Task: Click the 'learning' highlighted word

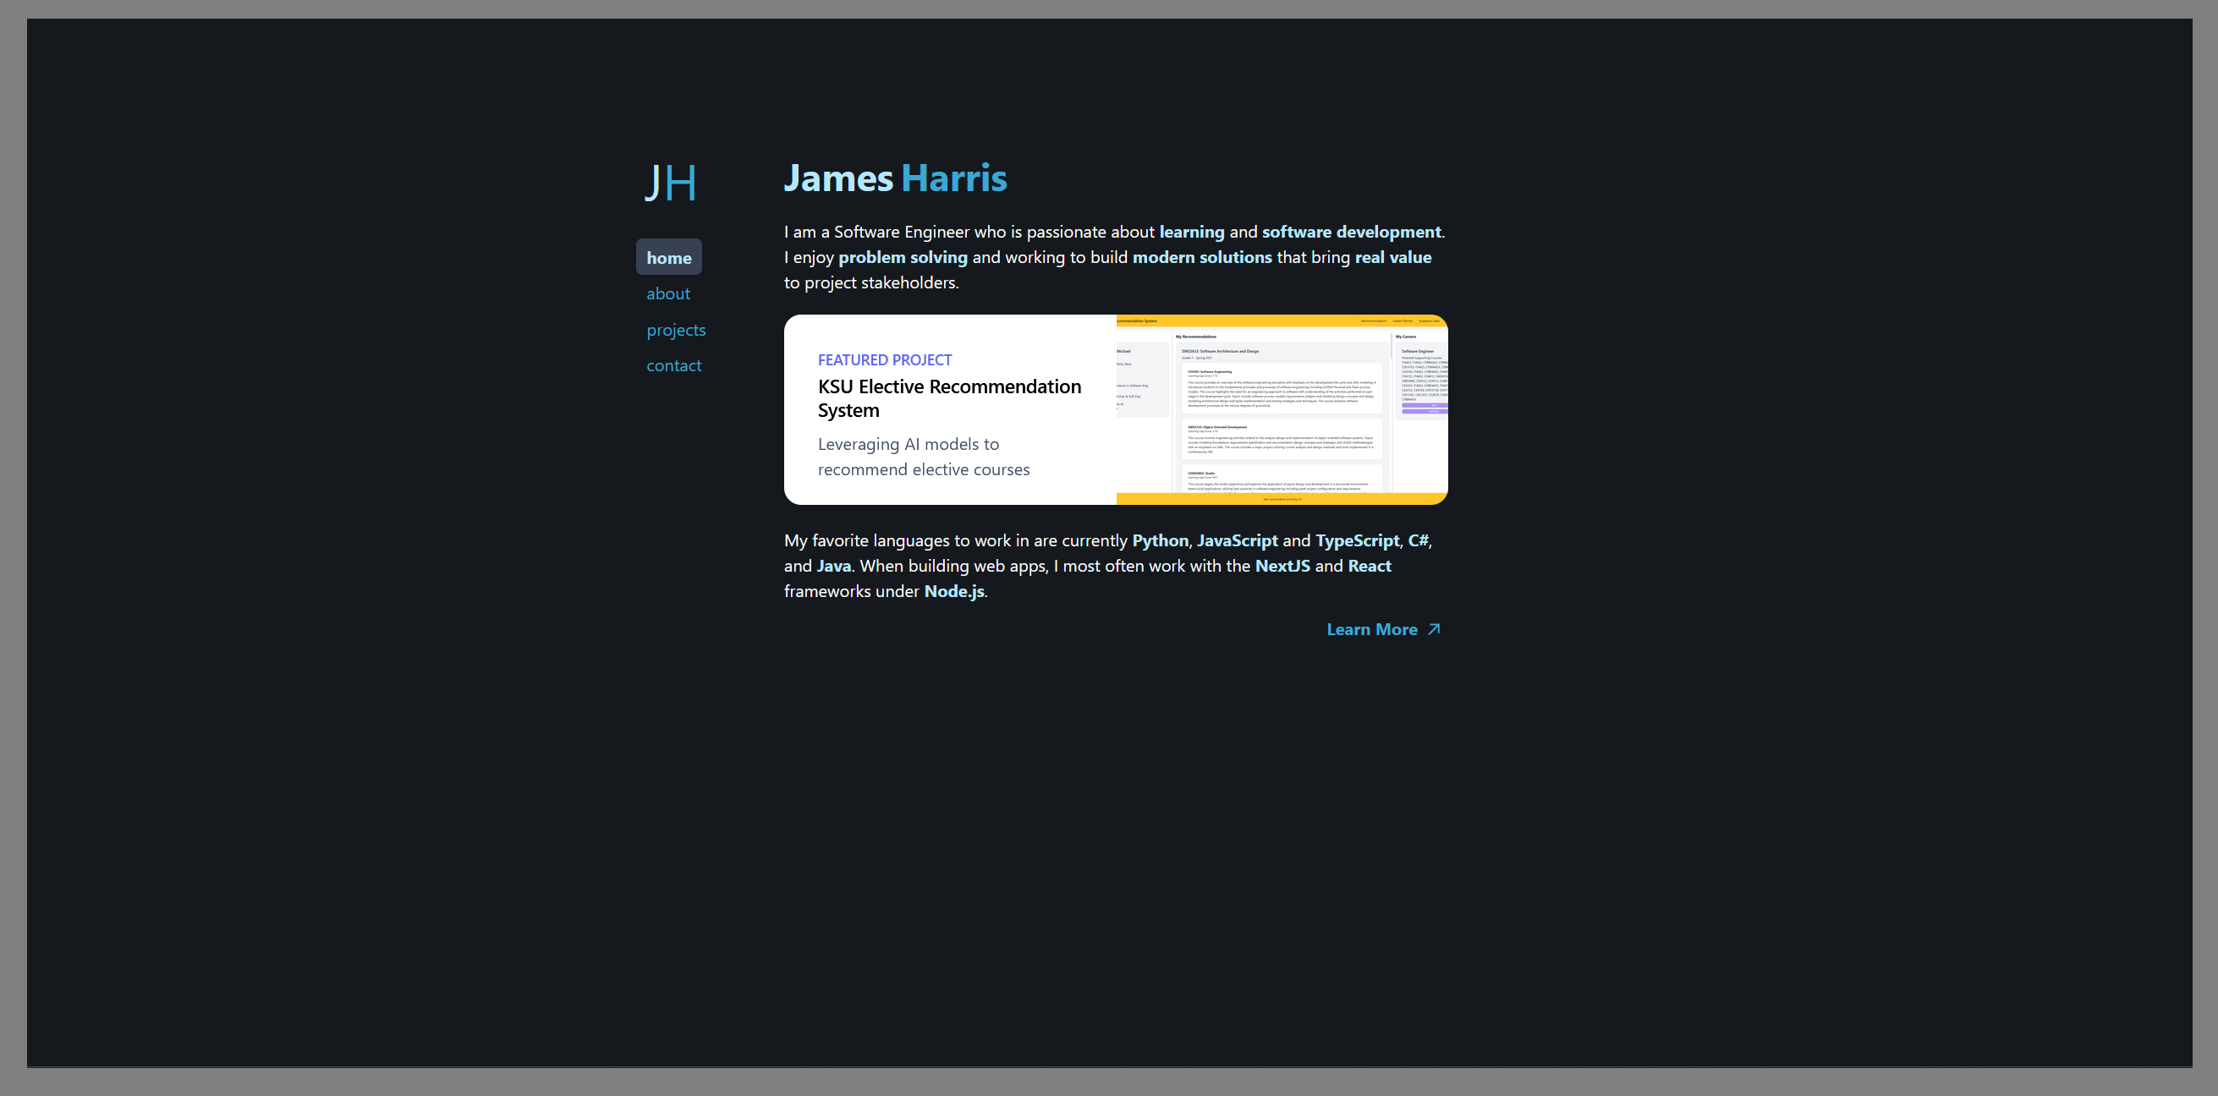Action: click(1192, 232)
